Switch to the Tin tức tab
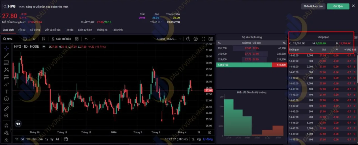Viewport: 358px width, 145px height. (69, 30)
